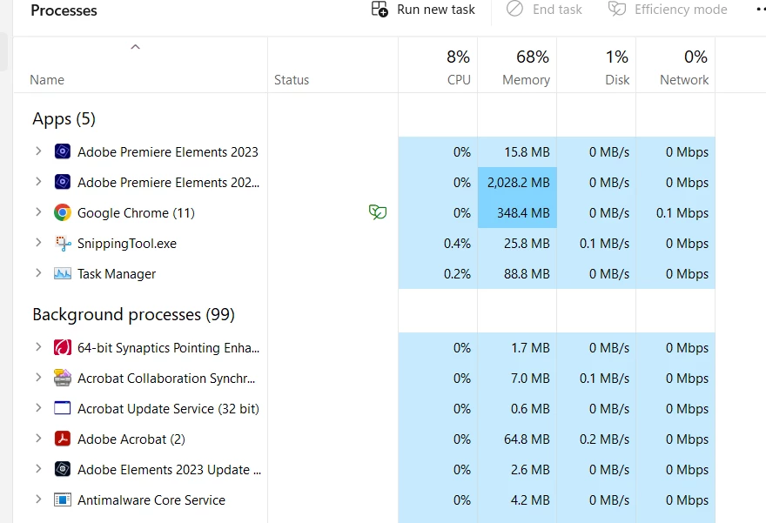This screenshot has width=766, height=523.
Task: Expand the Adobe Premiere Elements 2023 process
Action: (x=38, y=151)
